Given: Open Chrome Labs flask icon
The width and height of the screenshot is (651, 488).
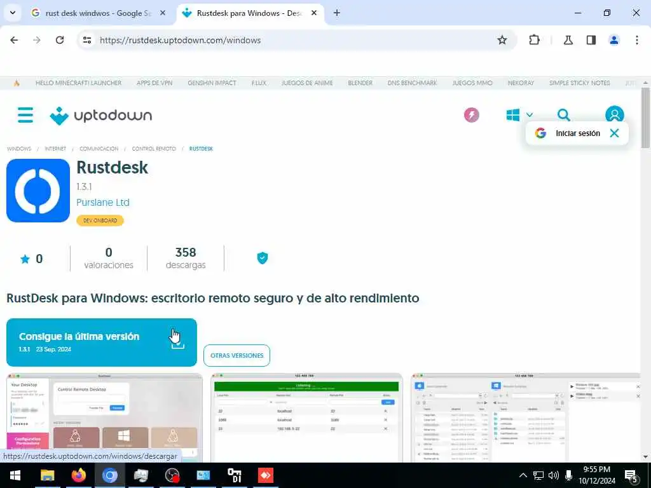Looking at the screenshot, I should (568, 40).
